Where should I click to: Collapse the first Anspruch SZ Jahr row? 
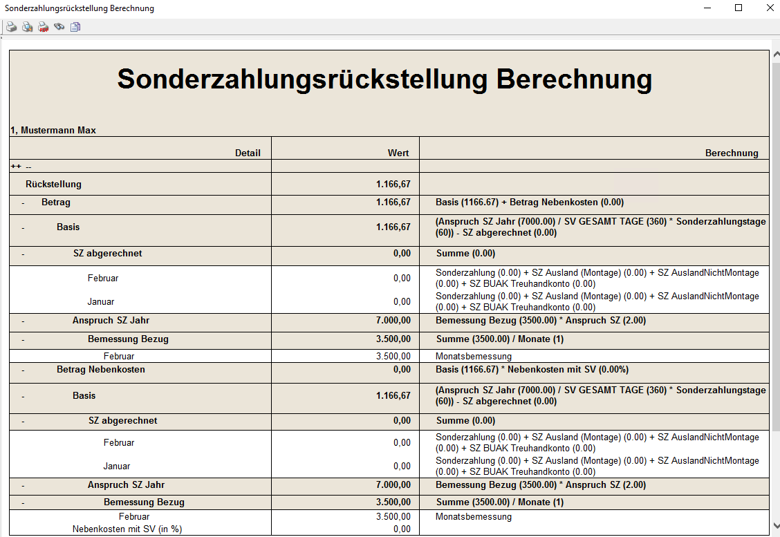pyautogui.click(x=23, y=321)
